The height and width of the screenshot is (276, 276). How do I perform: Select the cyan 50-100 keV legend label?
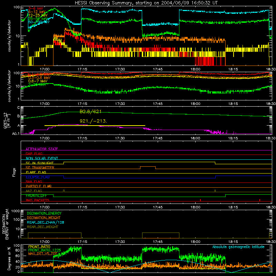coord(39,22)
